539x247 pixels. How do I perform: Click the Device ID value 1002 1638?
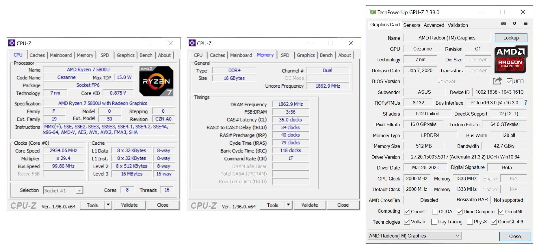click(x=499, y=92)
